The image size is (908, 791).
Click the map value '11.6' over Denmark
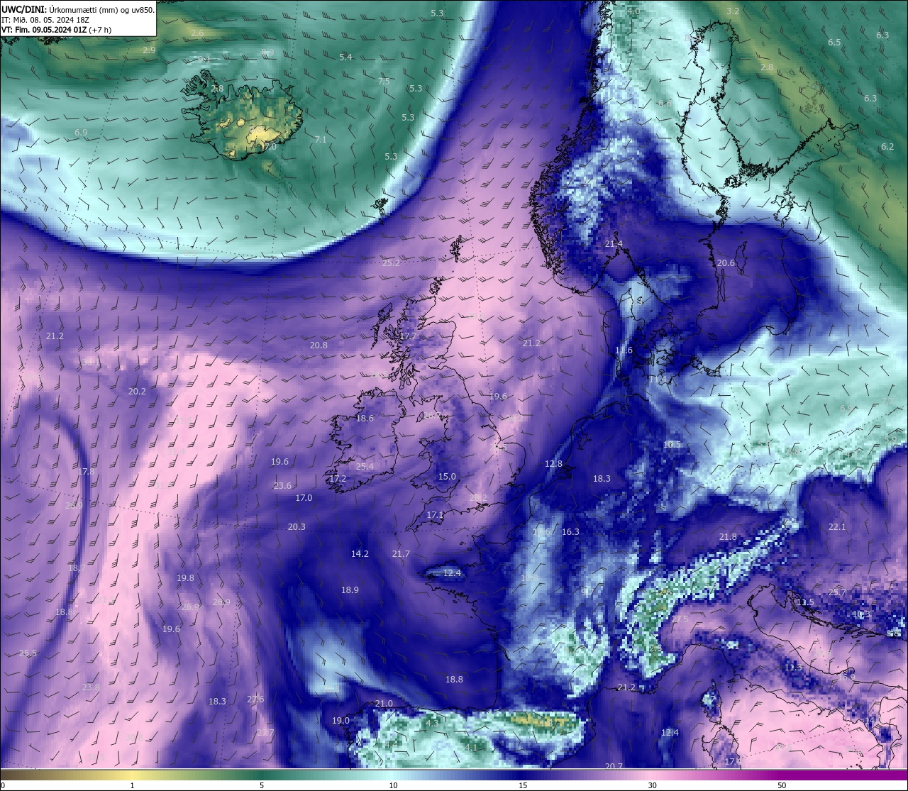point(624,350)
